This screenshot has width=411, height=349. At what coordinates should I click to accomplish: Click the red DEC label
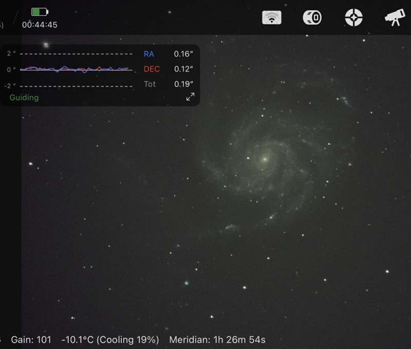click(x=152, y=69)
